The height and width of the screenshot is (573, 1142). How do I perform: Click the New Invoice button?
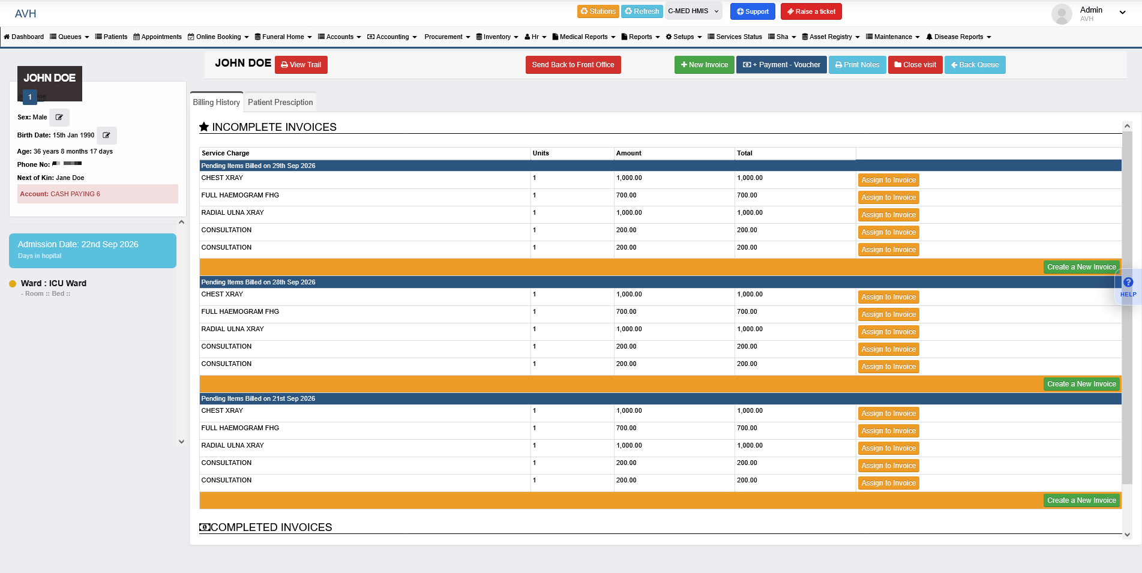[705, 65]
